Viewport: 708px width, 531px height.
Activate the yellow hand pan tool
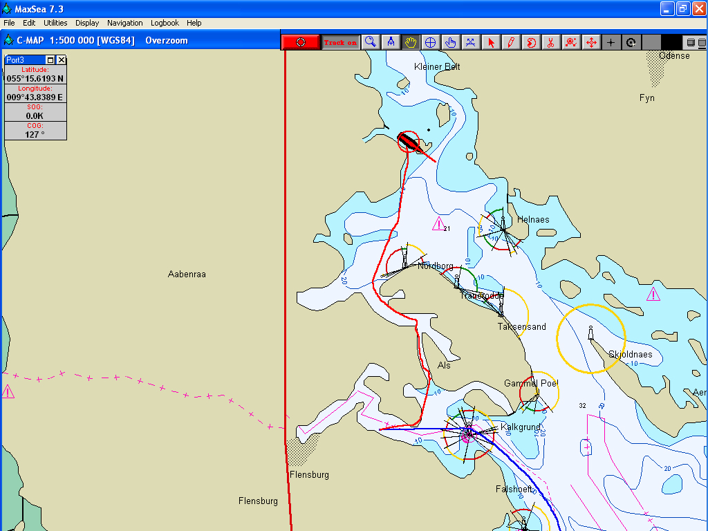(411, 42)
